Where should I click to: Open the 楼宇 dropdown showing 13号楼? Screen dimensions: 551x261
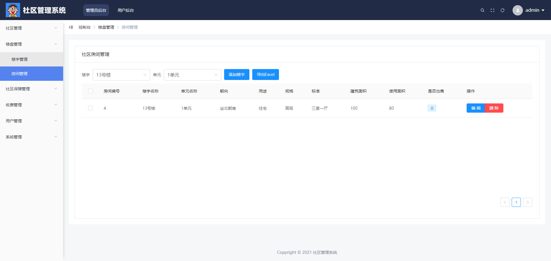point(121,75)
